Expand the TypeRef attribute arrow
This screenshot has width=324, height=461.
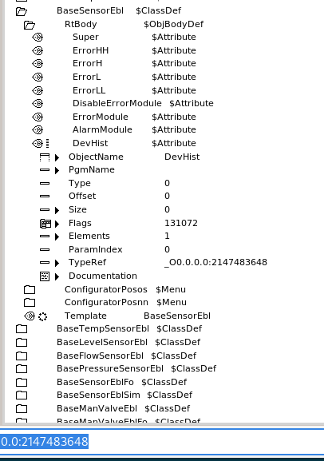[57, 263]
